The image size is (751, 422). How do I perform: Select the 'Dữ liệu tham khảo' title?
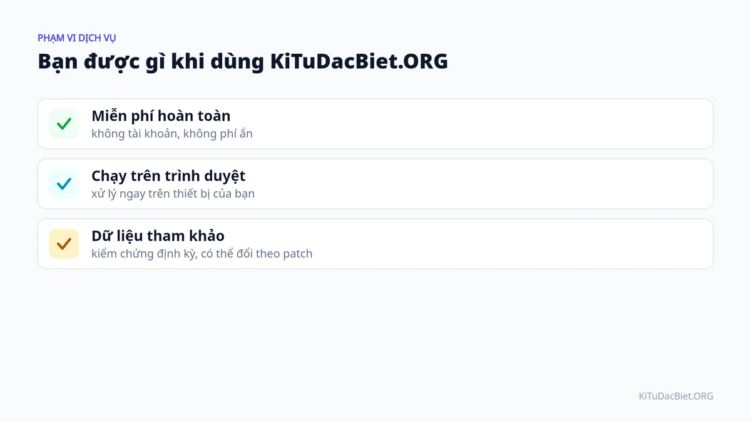pyautogui.click(x=158, y=236)
